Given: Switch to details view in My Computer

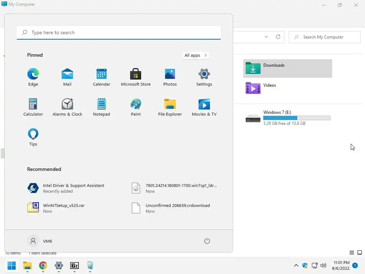Looking at the screenshot, I should pyautogui.click(x=352, y=253).
